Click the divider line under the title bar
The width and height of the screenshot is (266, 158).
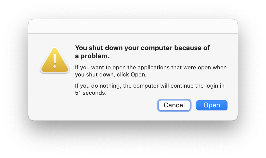point(133,34)
